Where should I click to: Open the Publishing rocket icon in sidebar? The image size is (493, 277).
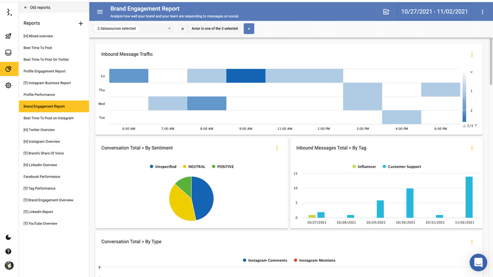coord(8,36)
